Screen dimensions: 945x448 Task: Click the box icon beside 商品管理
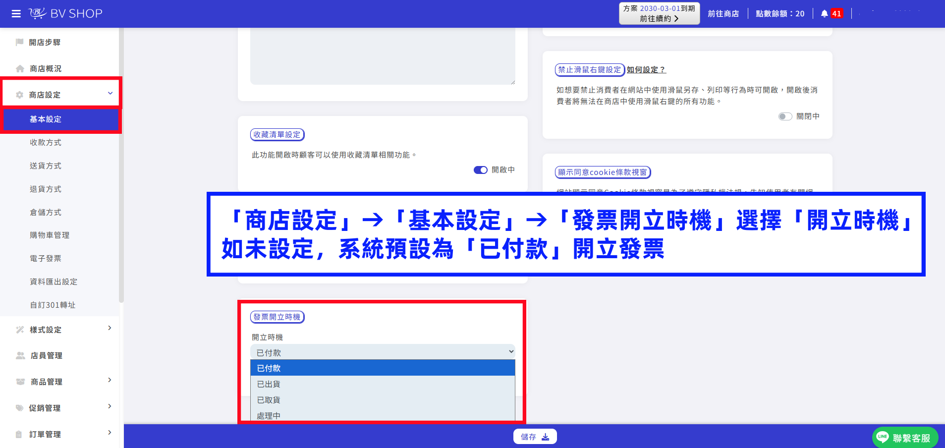point(20,382)
